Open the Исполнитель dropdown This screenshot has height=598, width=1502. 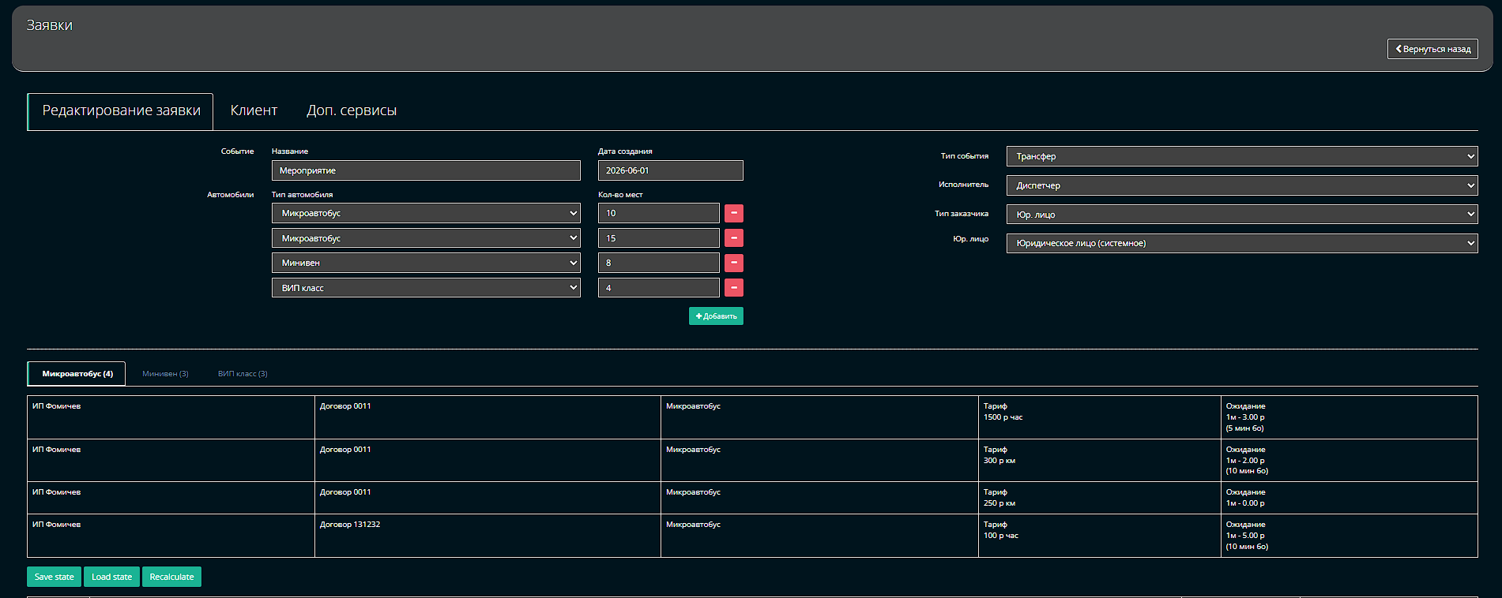coord(1242,185)
